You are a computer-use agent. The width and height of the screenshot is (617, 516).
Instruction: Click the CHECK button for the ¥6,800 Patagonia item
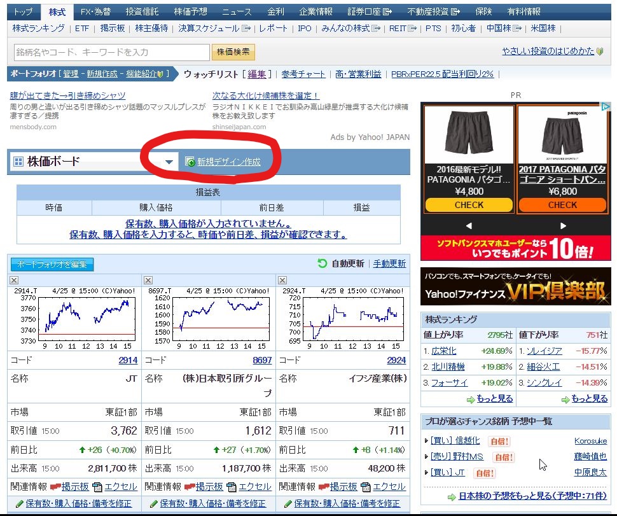point(563,205)
